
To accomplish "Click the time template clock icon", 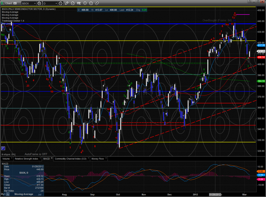I will 61,3.
